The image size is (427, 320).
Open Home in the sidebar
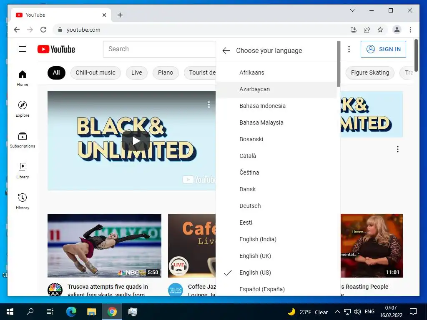point(23,78)
